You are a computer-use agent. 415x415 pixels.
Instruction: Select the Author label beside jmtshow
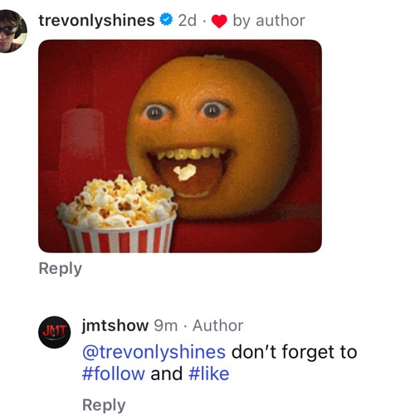coord(218,325)
